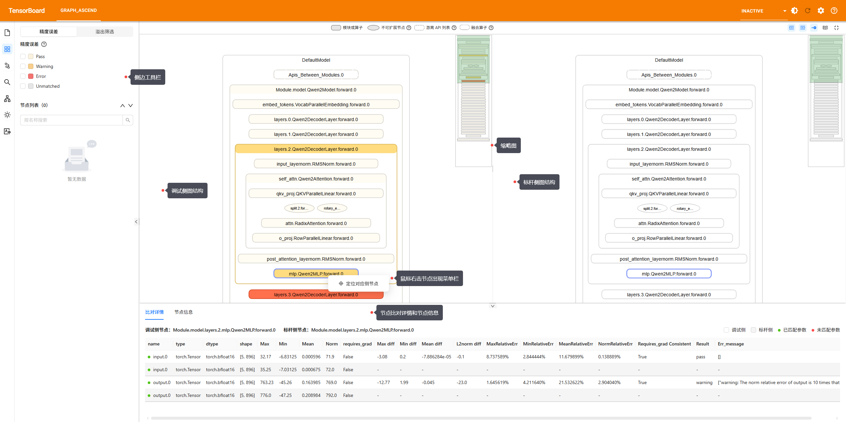Open the INACTIVE plugin dropdown
846x422 pixels.
tap(764, 11)
